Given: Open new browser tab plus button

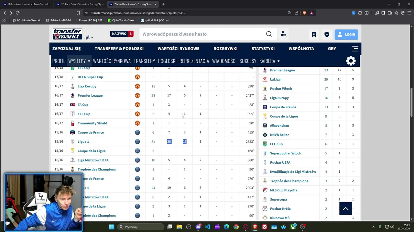Looking at the screenshot, I should [x=163, y=4].
